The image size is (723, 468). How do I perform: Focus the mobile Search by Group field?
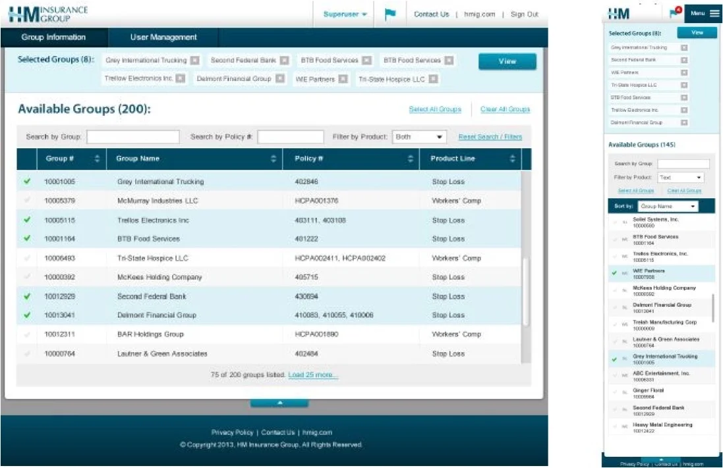(x=683, y=164)
